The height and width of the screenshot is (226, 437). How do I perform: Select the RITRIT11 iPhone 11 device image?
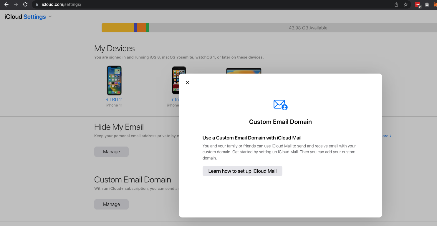pyautogui.click(x=114, y=80)
